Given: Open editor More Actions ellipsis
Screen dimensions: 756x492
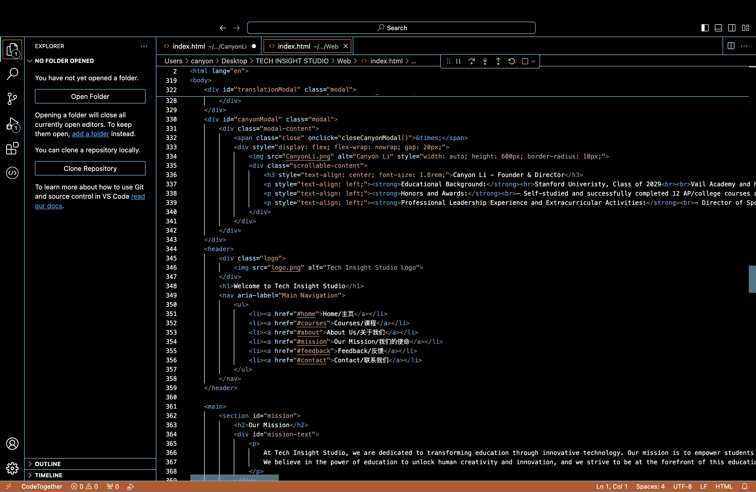Looking at the screenshot, I should [x=744, y=46].
